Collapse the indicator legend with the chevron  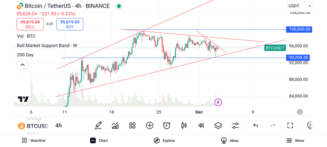[22, 65]
